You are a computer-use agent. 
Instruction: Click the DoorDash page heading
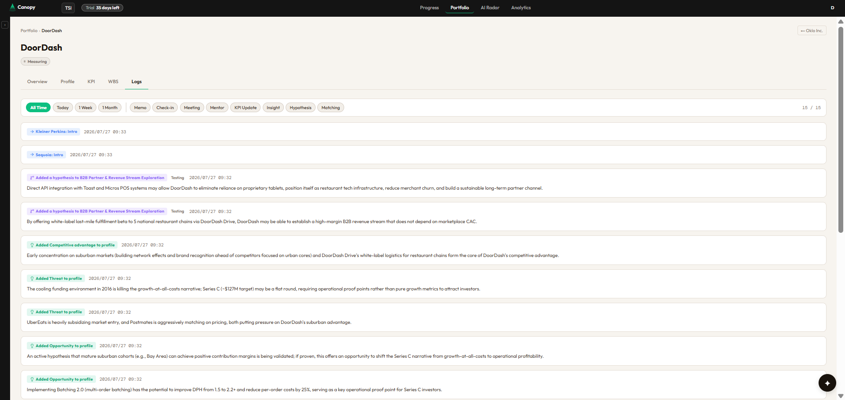[41, 48]
